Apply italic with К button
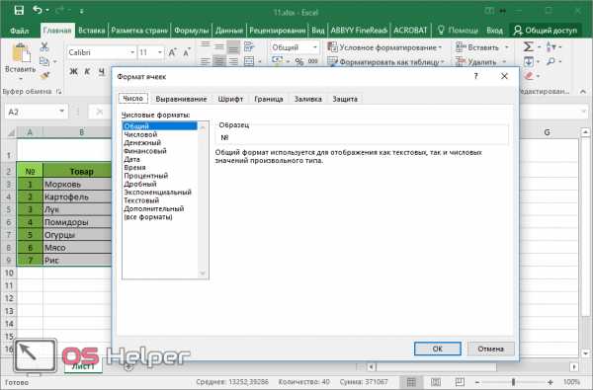 click(x=87, y=71)
